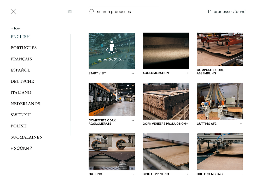Image resolution: width=256 pixels, height=179 pixels.
Task: Click arrow beside Cork Veneers Production
Action: pyautogui.click(x=187, y=124)
